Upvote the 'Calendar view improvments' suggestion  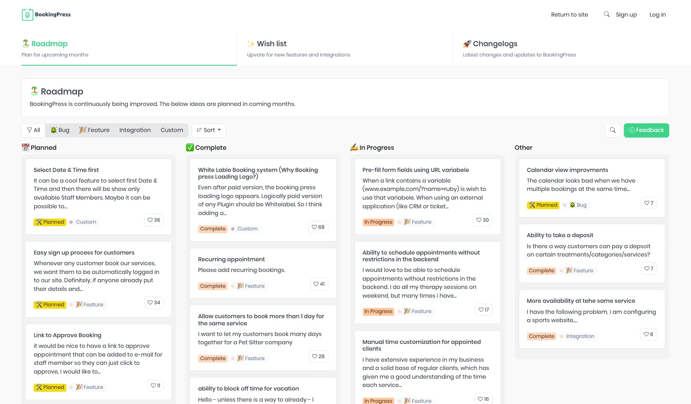pyautogui.click(x=648, y=203)
